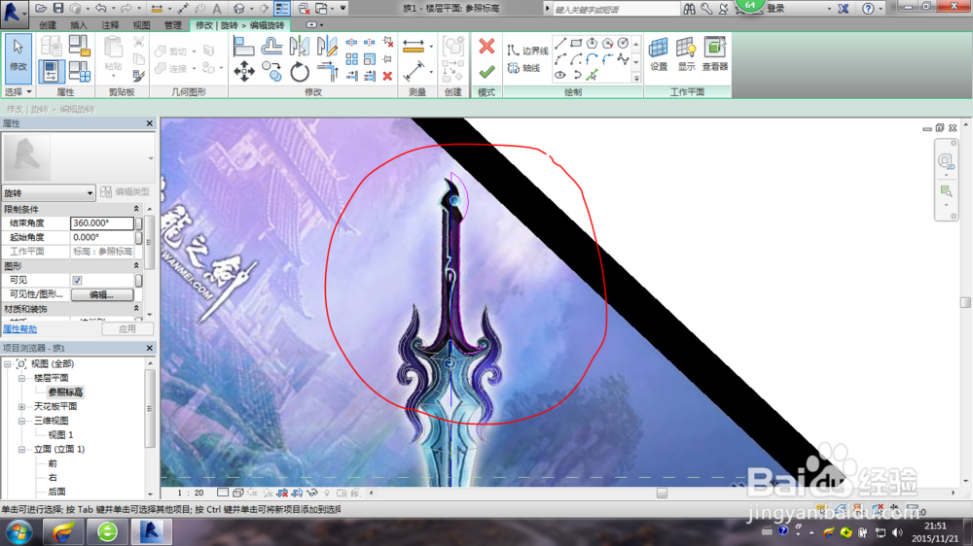Expand the draw tools gallery

(636, 78)
